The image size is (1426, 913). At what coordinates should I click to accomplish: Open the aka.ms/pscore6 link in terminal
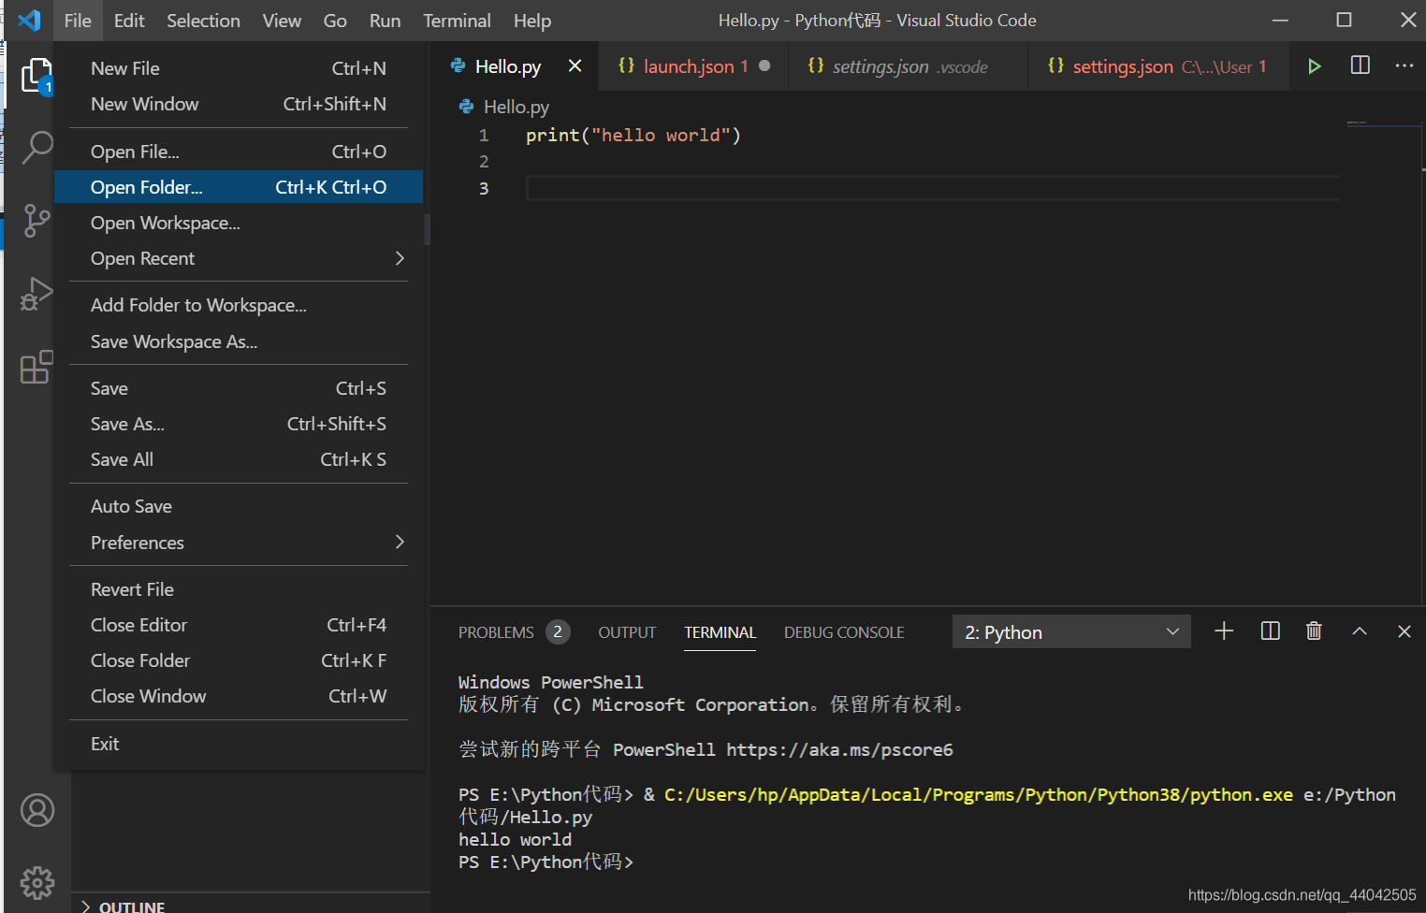click(x=839, y=749)
